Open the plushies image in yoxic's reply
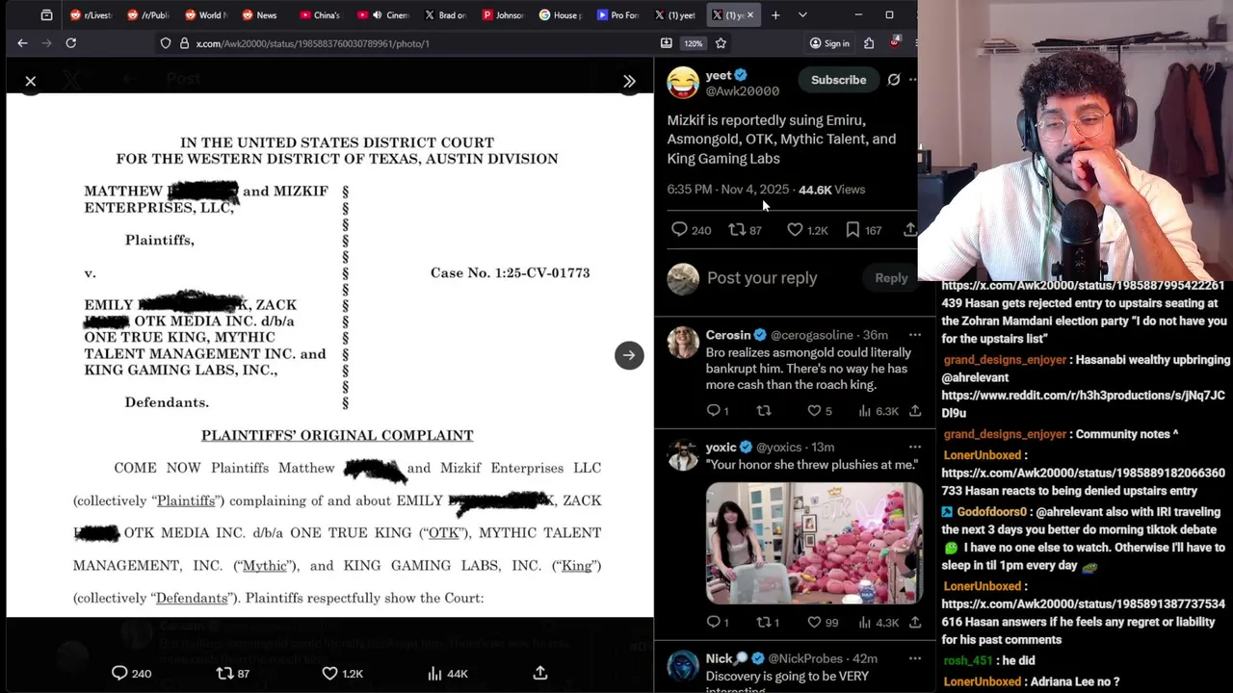The width and height of the screenshot is (1233, 693). [x=814, y=543]
